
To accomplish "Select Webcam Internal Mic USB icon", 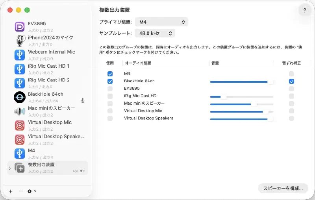I will click(x=19, y=55).
